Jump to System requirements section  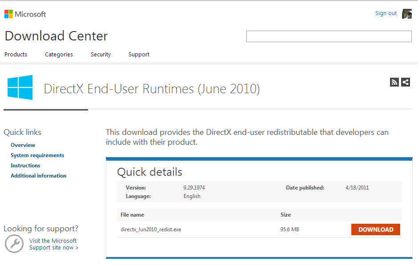[x=37, y=155]
